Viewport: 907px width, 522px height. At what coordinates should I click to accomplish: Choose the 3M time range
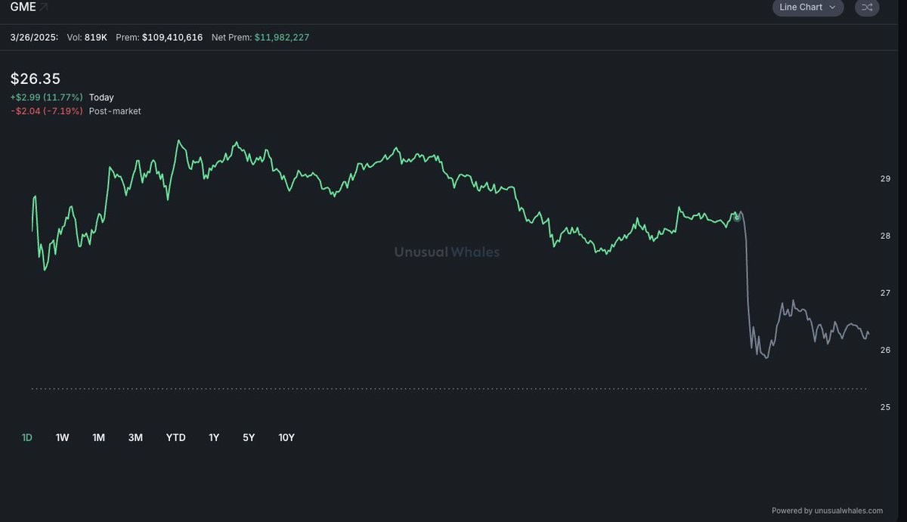pos(135,437)
